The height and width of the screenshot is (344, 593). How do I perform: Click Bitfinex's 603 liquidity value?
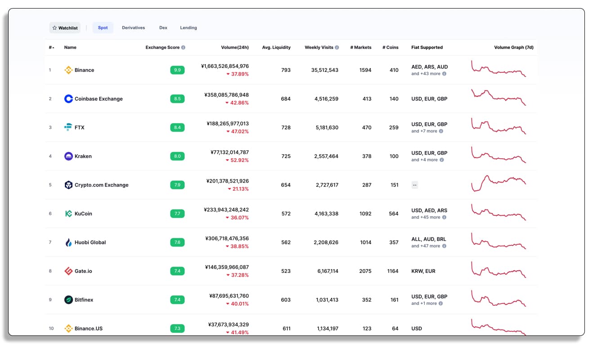pos(286,300)
